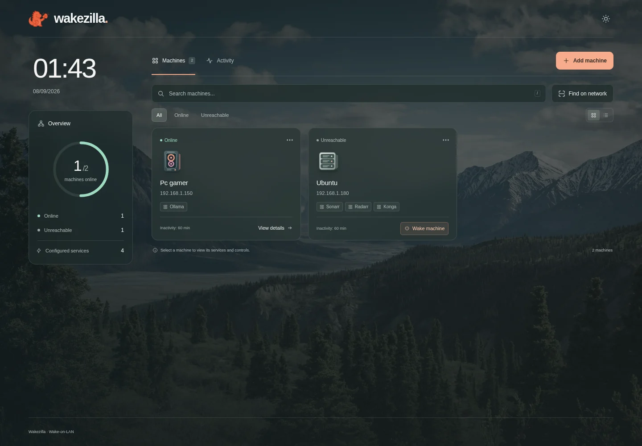The height and width of the screenshot is (446, 642).
Task: Click the slash shortcut hint badge
Action: click(x=537, y=94)
